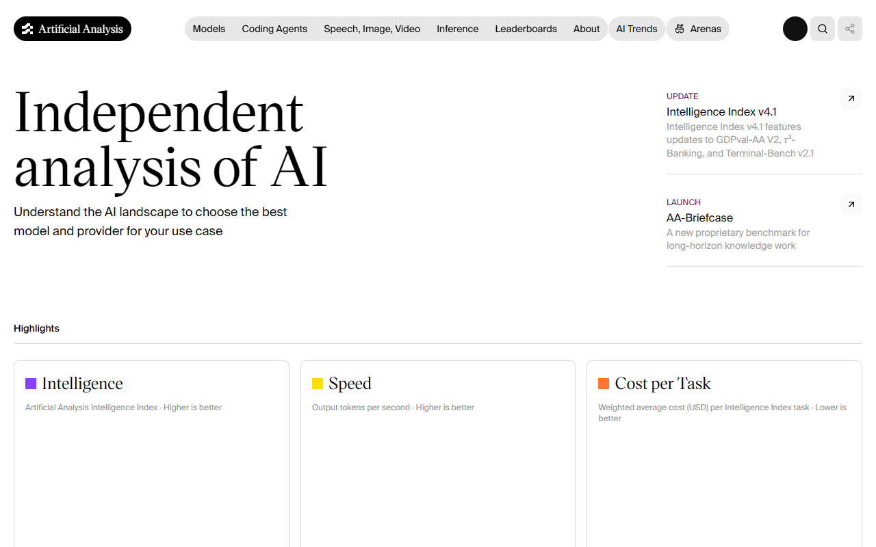Open the Intelligence Index v4.1 arrow icon
Screen dimensions: 876x547
coord(851,98)
